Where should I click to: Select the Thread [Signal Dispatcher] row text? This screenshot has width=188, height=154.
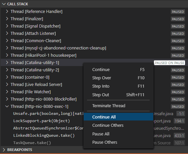(35, 26)
